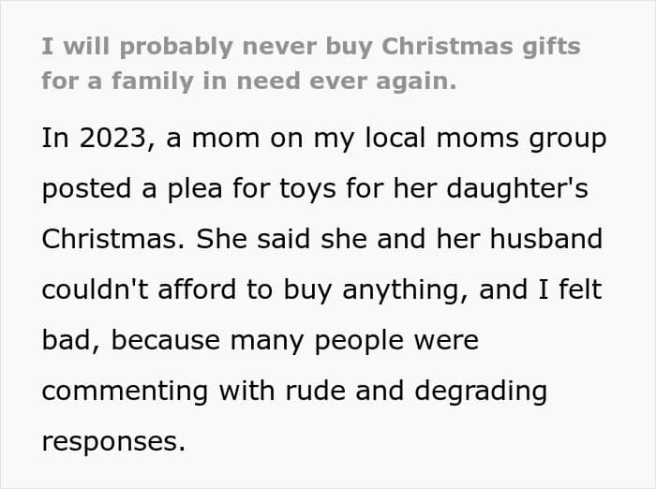The height and width of the screenshot is (489, 656).
Task: Click the words 'local moms group'
Action: tap(485, 139)
